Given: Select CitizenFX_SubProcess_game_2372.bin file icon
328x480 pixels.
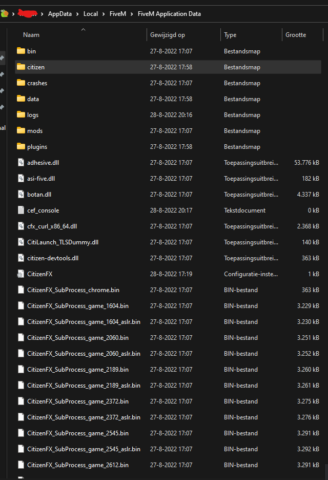Looking at the screenshot, I should tap(21, 401).
